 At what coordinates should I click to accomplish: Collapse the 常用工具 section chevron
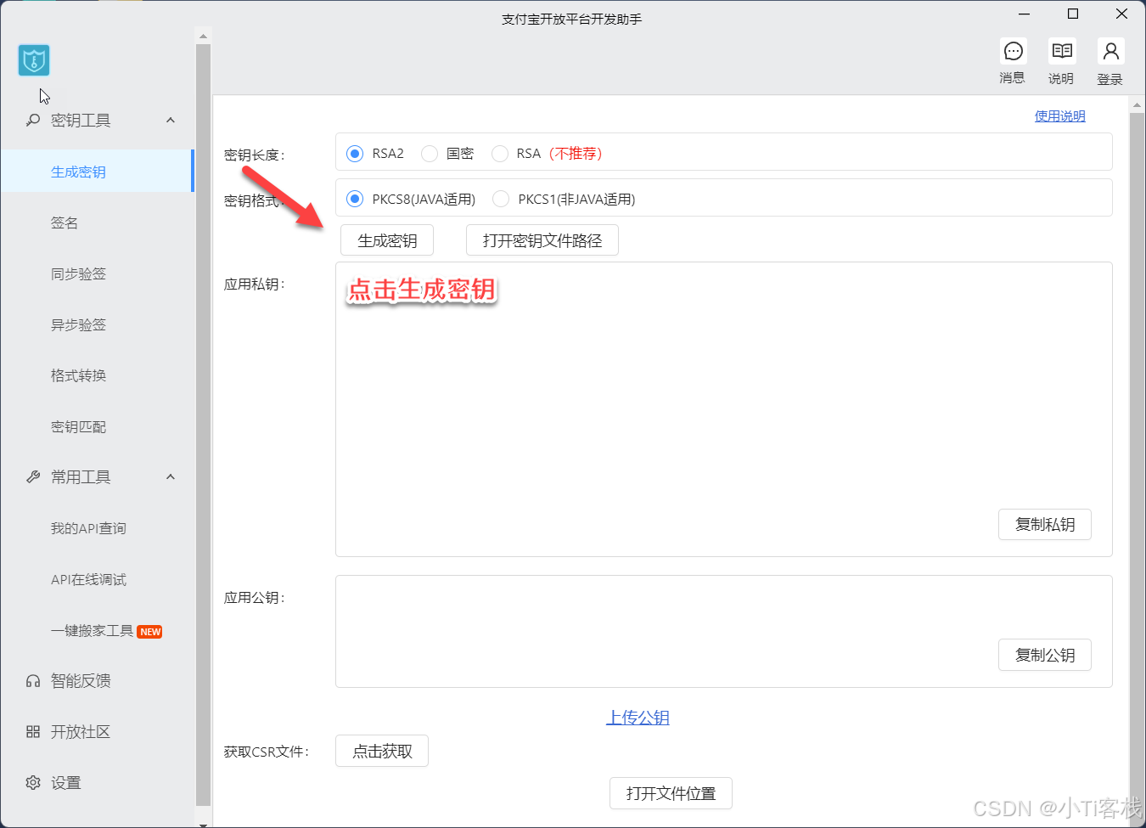(171, 477)
